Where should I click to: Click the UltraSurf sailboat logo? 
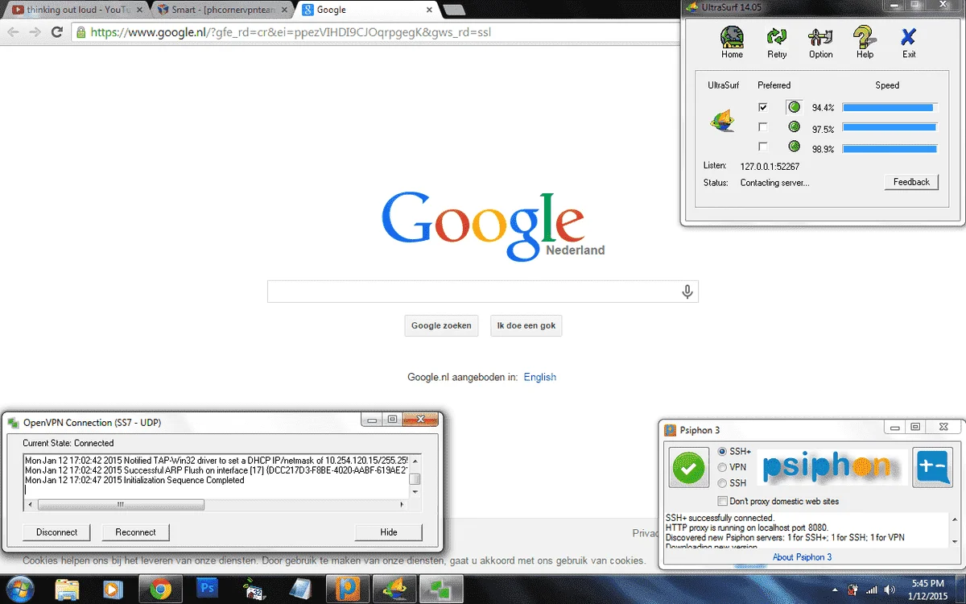pos(722,121)
